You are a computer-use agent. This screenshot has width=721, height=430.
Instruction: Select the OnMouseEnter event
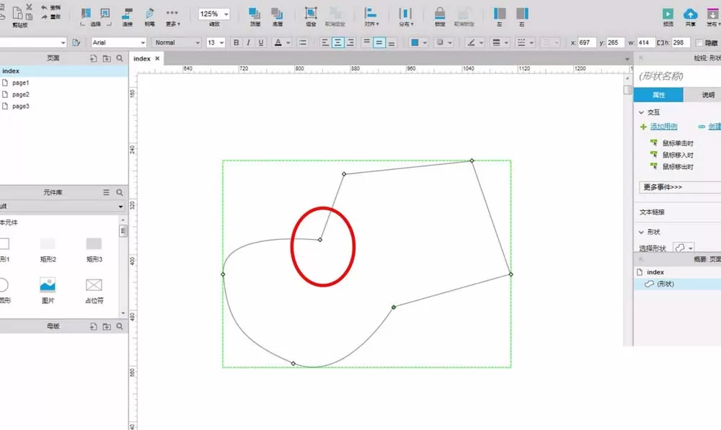[678, 156]
